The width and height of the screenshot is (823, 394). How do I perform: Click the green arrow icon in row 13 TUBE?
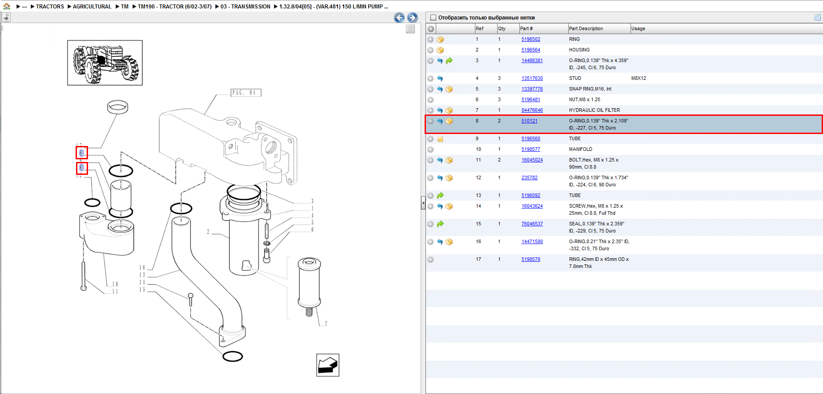tap(440, 196)
